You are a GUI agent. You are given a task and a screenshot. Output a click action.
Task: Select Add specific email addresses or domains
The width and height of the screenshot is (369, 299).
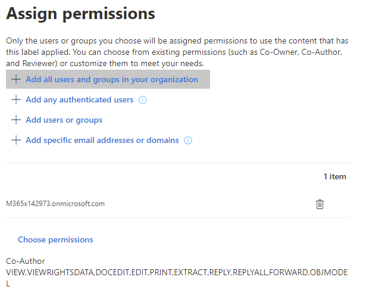[x=102, y=140]
